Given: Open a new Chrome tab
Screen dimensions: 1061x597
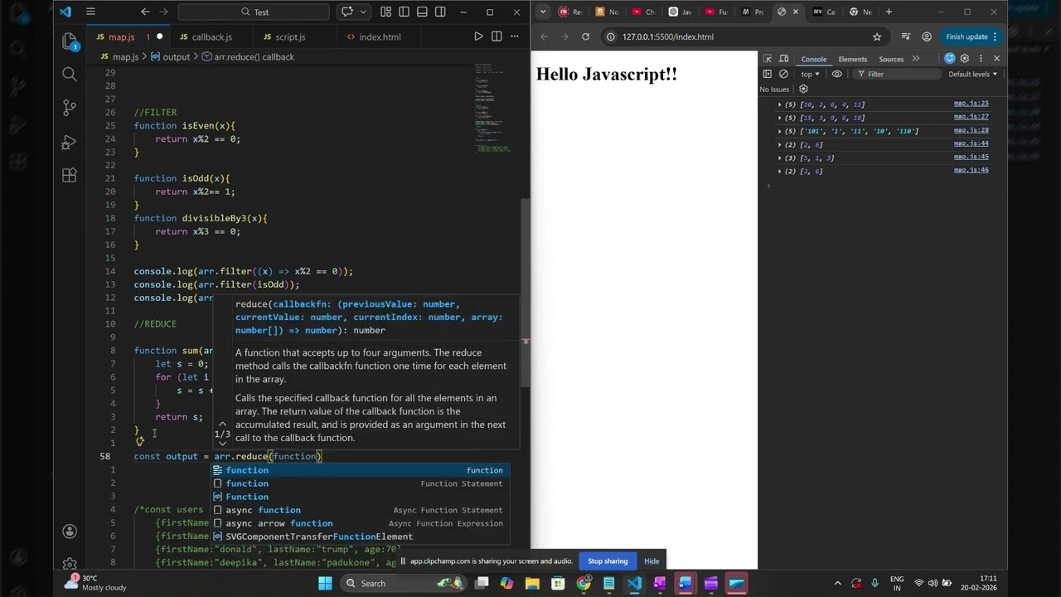Looking at the screenshot, I should (x=889, y=12).
